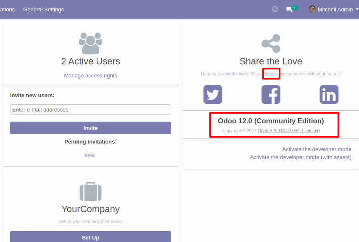Share on Facebook via the f icon

pos(271,94)
